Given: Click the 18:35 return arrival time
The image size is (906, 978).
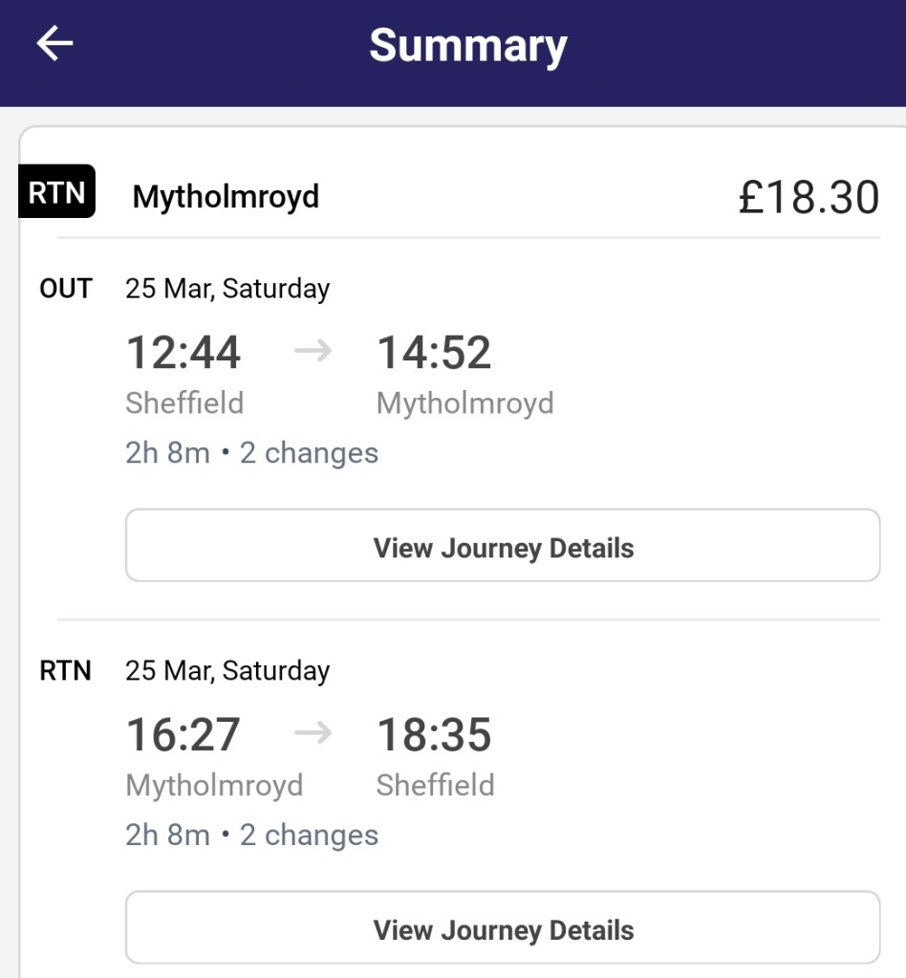Looking at the screenshot, I should pos(434,735).
